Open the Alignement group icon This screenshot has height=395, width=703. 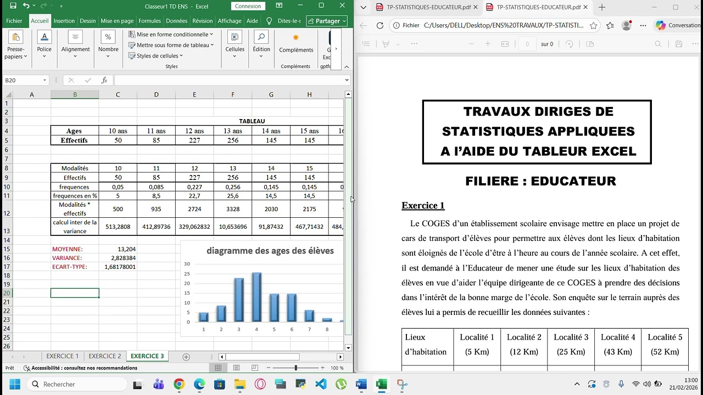[75, 38]
